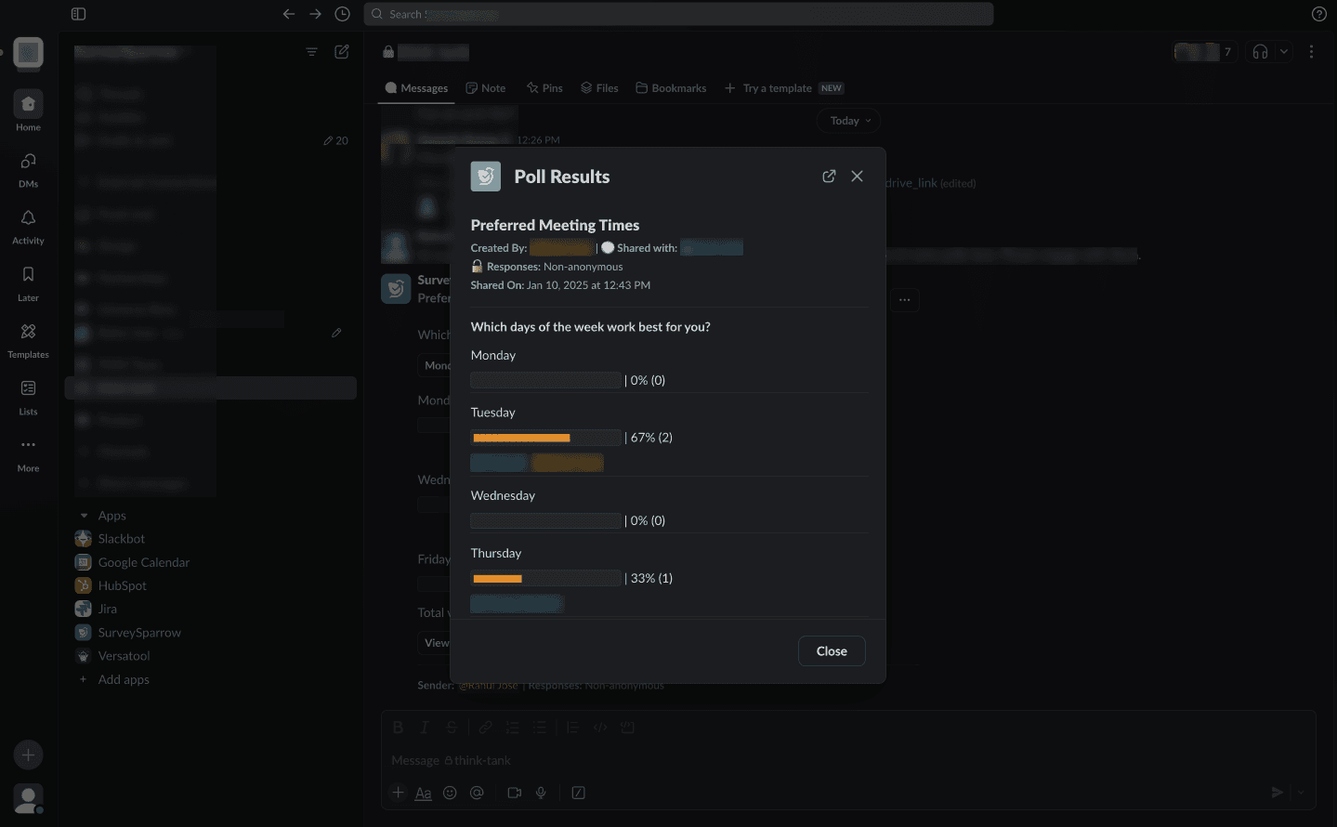Click the Tuesday result progress bar
The image size is (1337, 827).
click(545, 438)
